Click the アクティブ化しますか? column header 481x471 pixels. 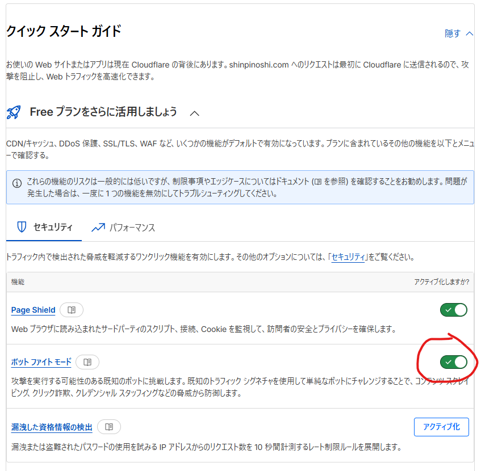click(441, 282)
